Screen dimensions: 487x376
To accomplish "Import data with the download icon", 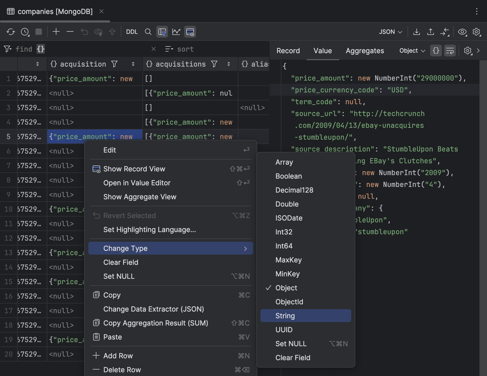I will pyautogui.click(x=417, y=32).
